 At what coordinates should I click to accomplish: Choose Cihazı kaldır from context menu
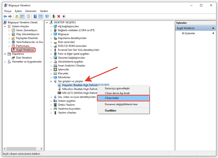coord(112,98)
